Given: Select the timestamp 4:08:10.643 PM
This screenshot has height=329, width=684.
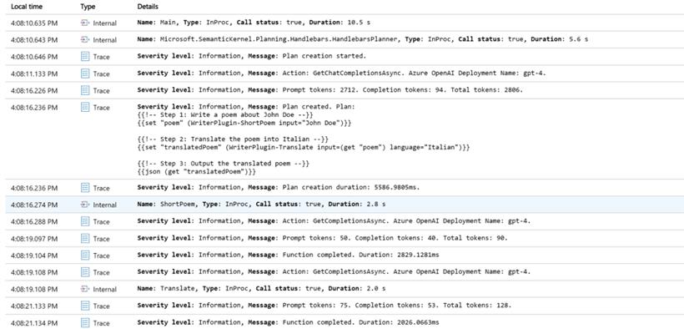Looking at the screenshot, I should point(34,40).
